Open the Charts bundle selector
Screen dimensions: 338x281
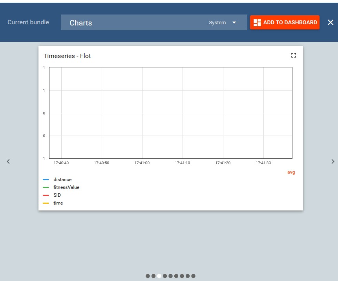tap(154, 22)
